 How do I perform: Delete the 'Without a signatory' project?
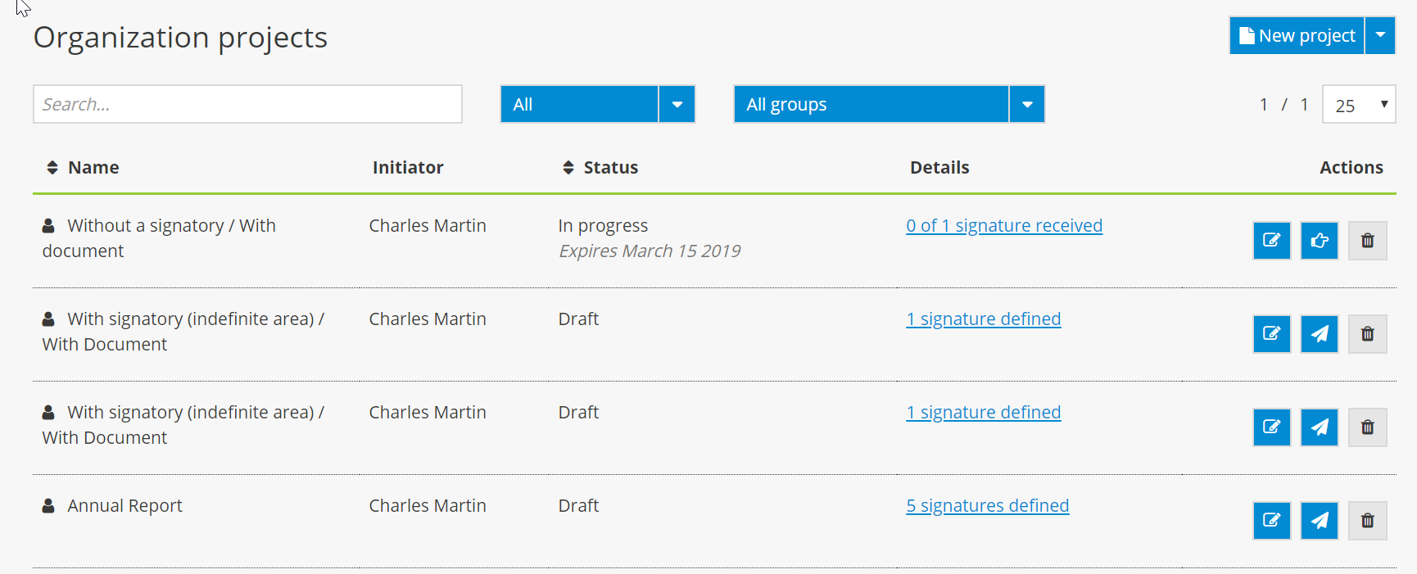click(x=1367, y=240)
